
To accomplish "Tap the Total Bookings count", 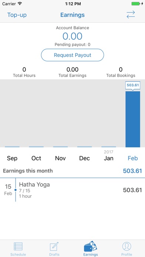I will (121, 69).
